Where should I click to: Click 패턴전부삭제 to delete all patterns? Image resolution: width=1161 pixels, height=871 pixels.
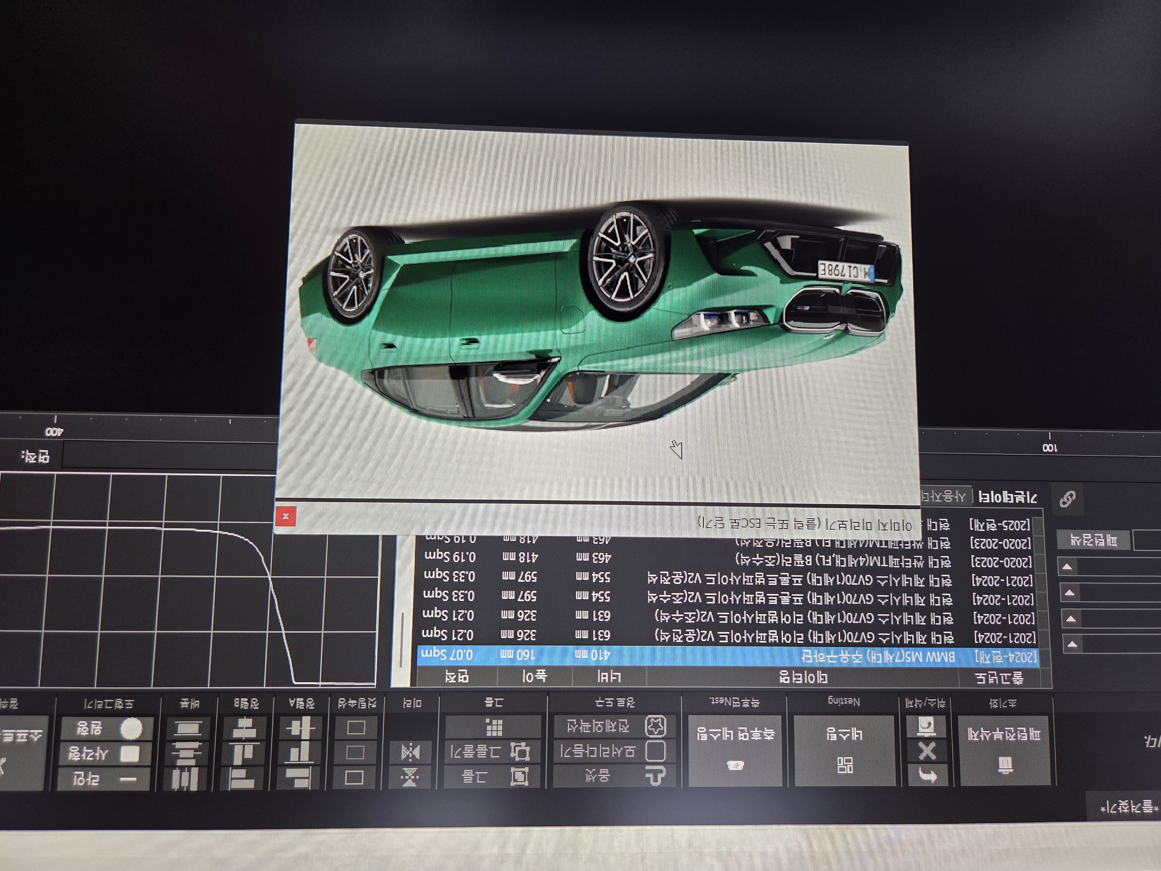tap(1005, 750)
